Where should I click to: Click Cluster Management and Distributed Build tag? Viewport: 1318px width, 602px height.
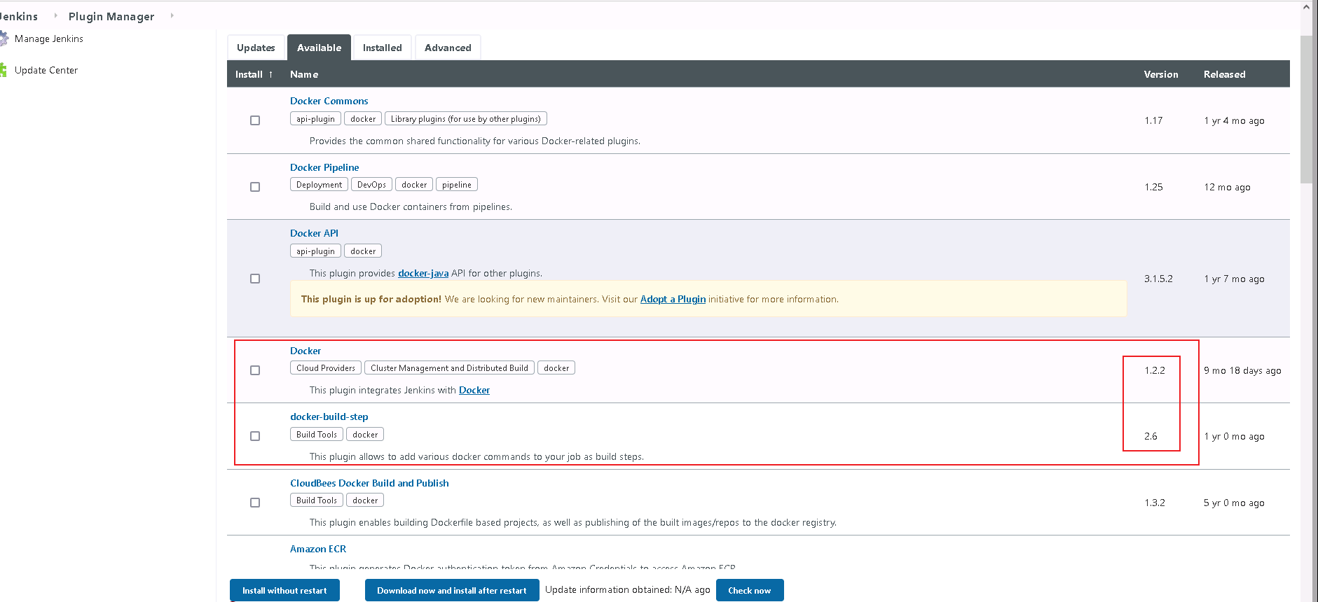coord(449,368)
